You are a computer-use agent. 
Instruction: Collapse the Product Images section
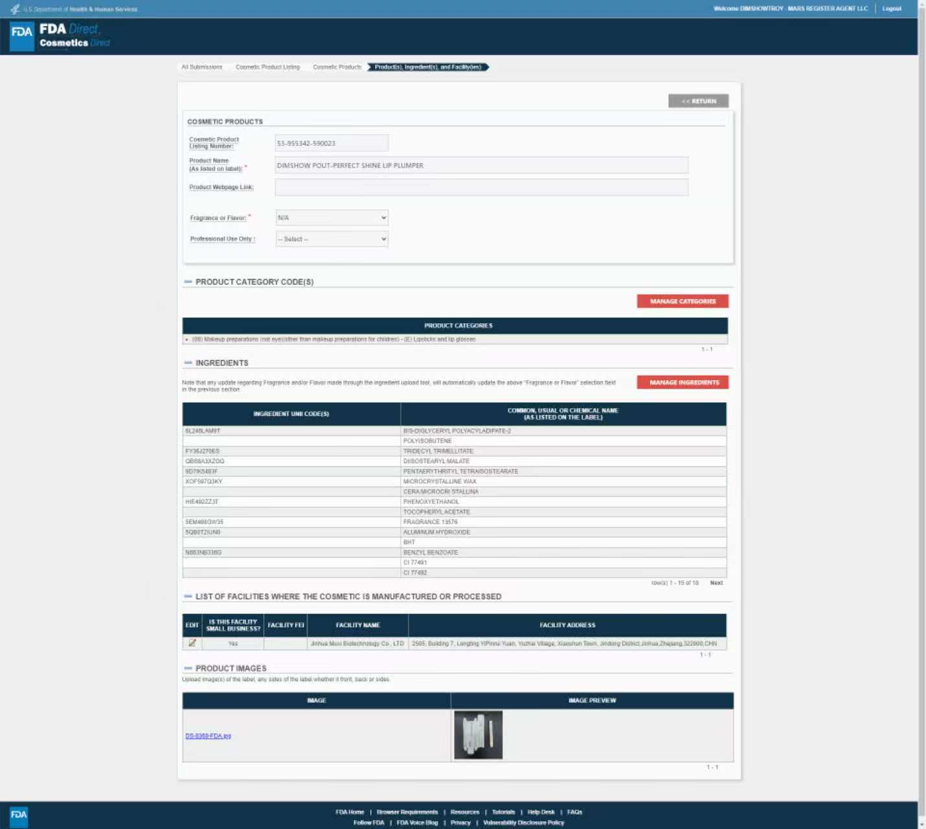188,668
